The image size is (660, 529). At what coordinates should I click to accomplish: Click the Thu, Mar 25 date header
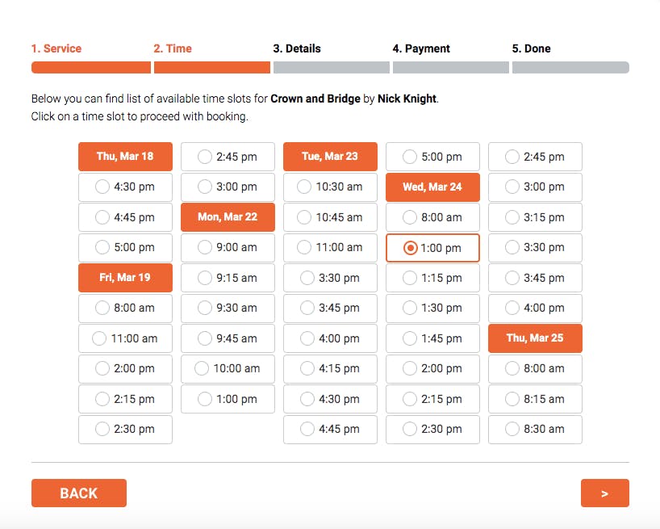535,338
